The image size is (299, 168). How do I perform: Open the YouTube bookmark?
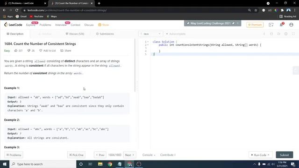tap(36, 16)
